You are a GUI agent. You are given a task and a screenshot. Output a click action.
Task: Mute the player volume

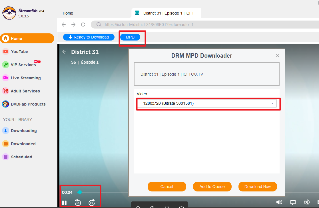279,202
